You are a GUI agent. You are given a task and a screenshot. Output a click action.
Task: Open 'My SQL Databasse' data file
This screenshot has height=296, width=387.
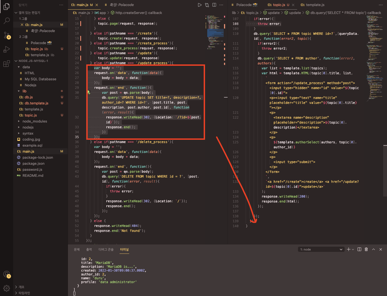[40, 79]
